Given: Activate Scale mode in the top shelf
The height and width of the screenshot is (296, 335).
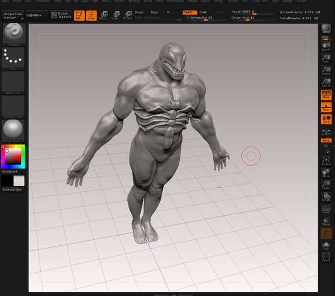Looking at the screenshot, I should pos(115,16).
